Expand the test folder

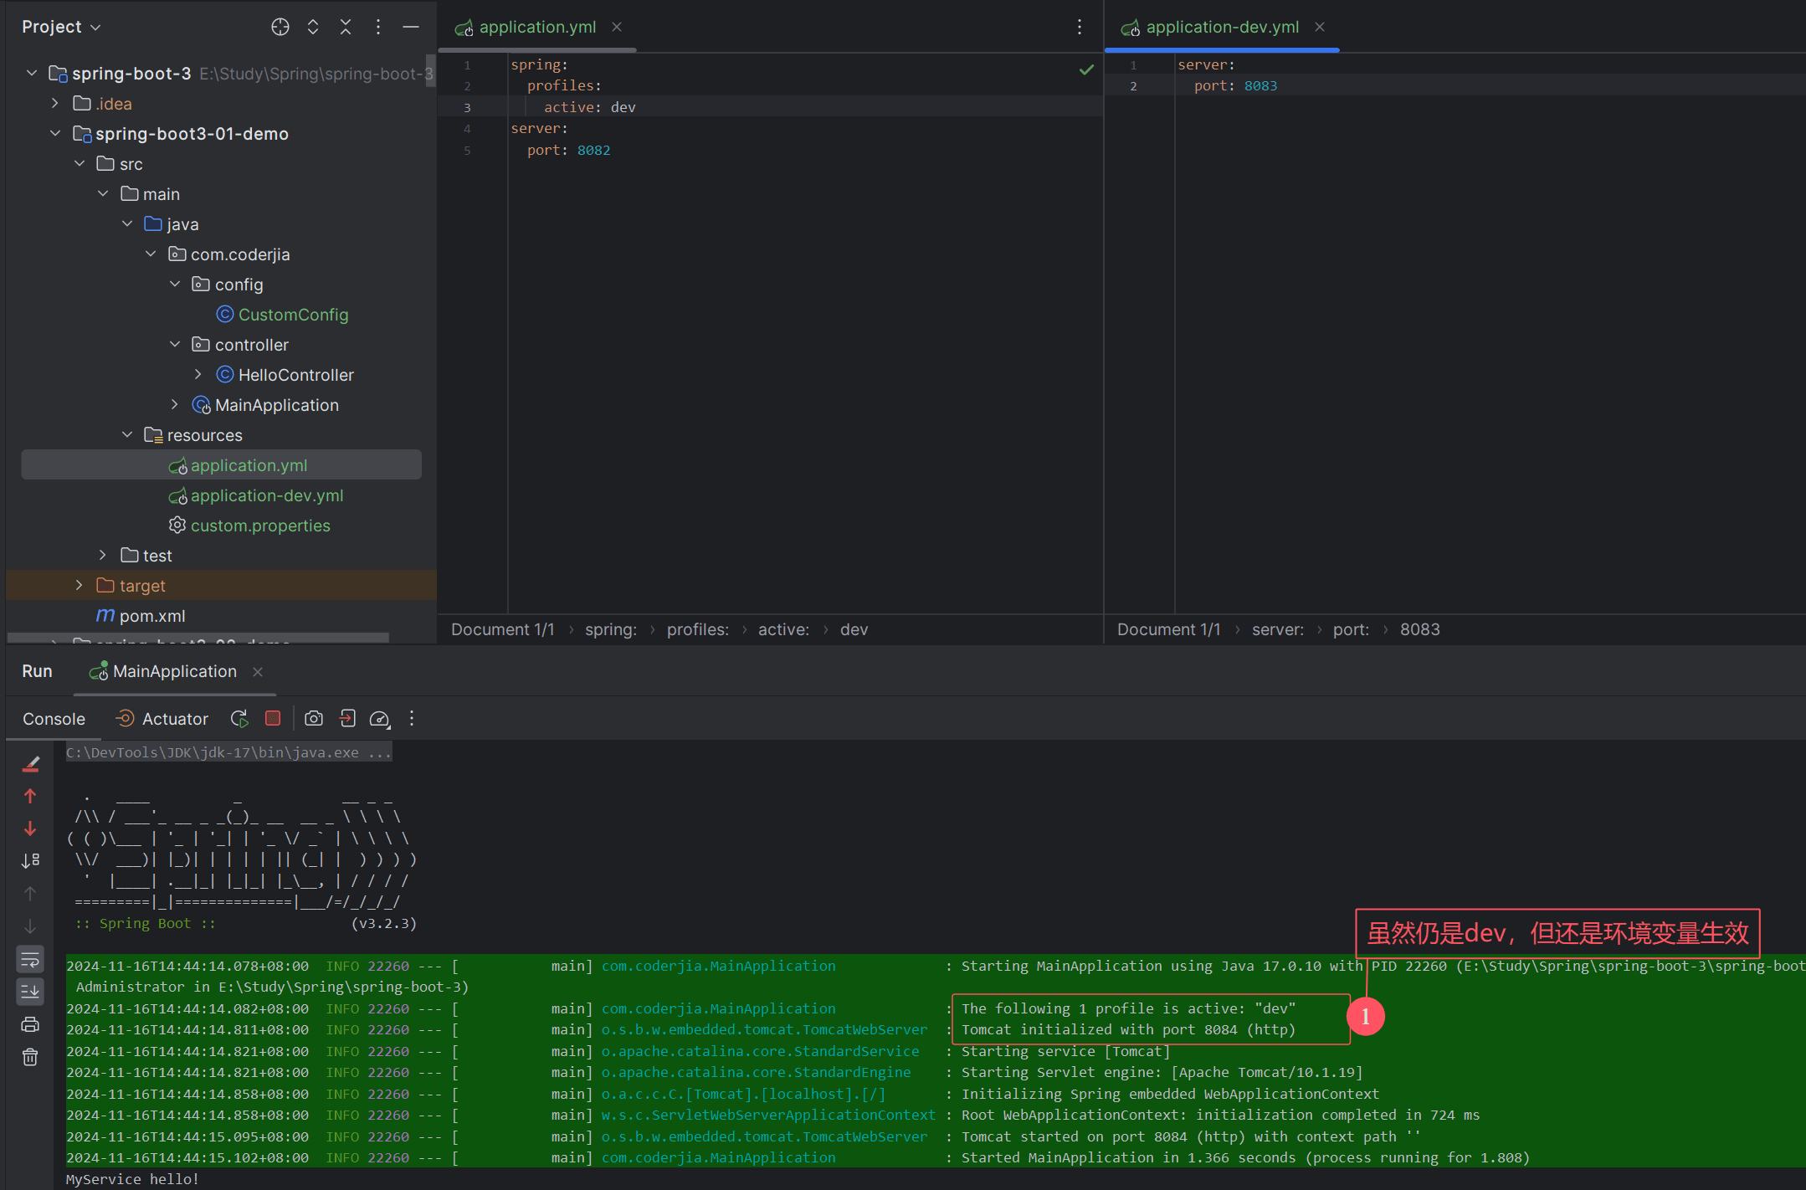(x=103, y=555)
